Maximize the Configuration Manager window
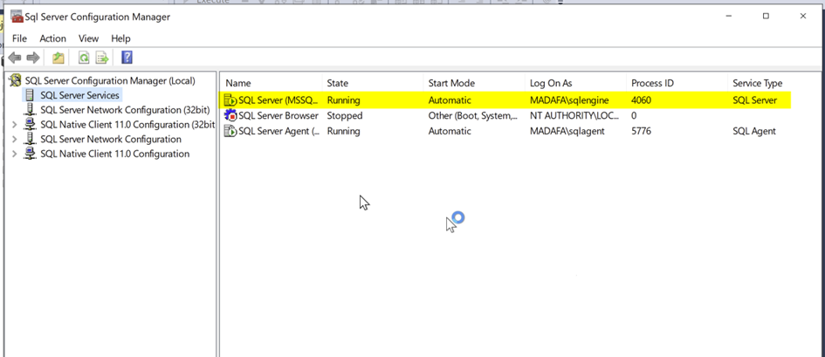This screenshot has width=825, height=357. pyautogui.click(x=766, y=17)
